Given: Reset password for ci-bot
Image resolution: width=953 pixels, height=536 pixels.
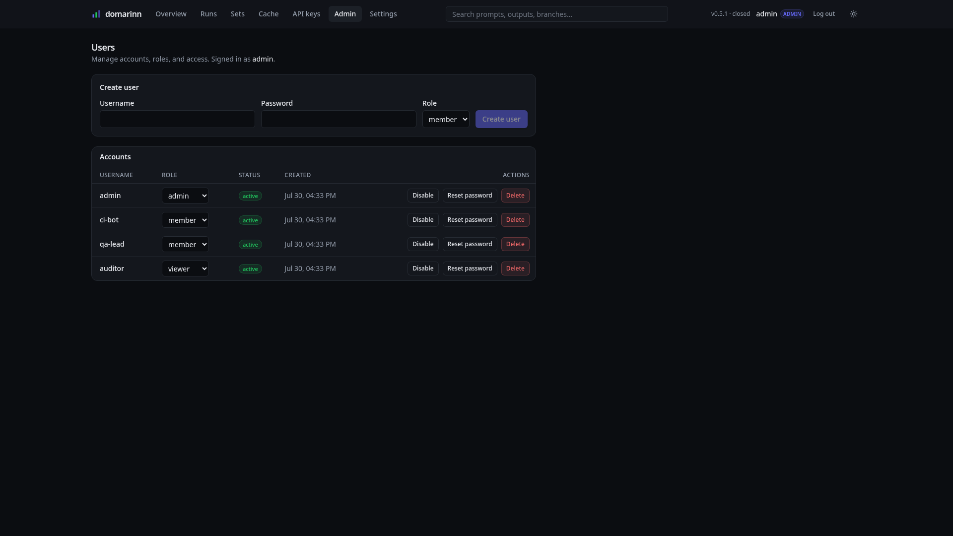Looking at the screenshot, I should 470,220.
